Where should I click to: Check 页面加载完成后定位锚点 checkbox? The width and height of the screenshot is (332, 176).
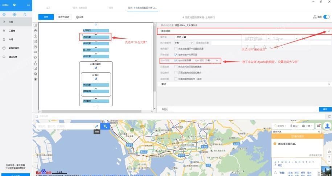[x=176, y=73]
